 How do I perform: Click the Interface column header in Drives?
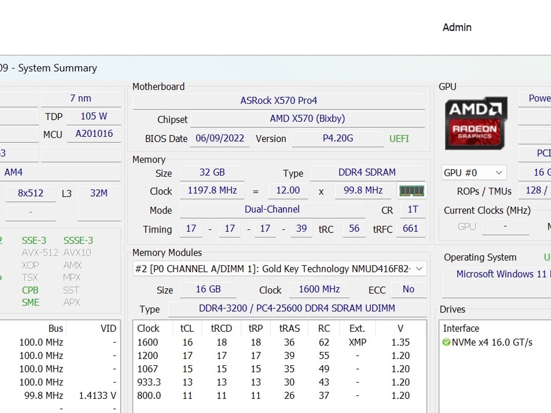[x=461, y=328]
